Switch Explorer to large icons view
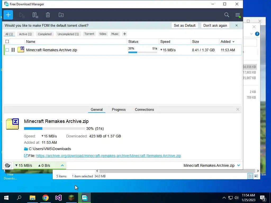The height and width of the screenshot is (203, 271). pyautogui.click(x=256, y=176)
